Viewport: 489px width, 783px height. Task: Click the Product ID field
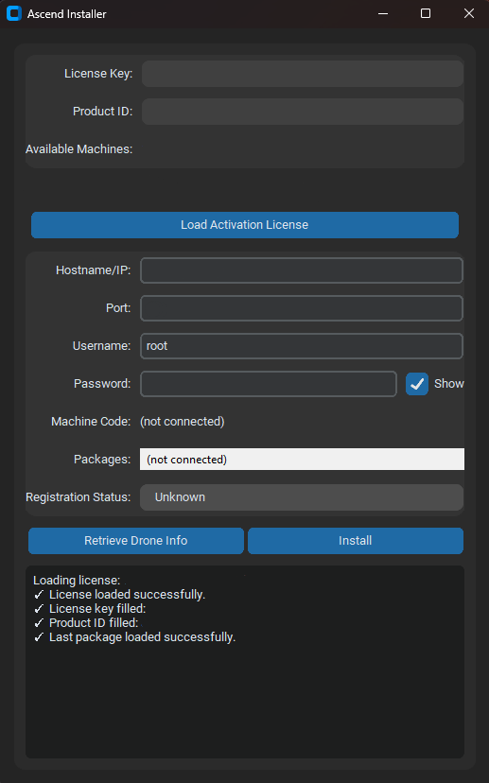[x=302, y=112]
